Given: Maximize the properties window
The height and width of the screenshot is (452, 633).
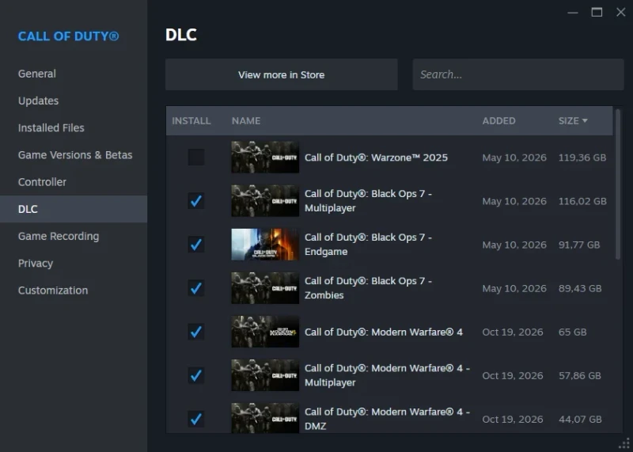Looking at the screenshot, I should 597,13.
